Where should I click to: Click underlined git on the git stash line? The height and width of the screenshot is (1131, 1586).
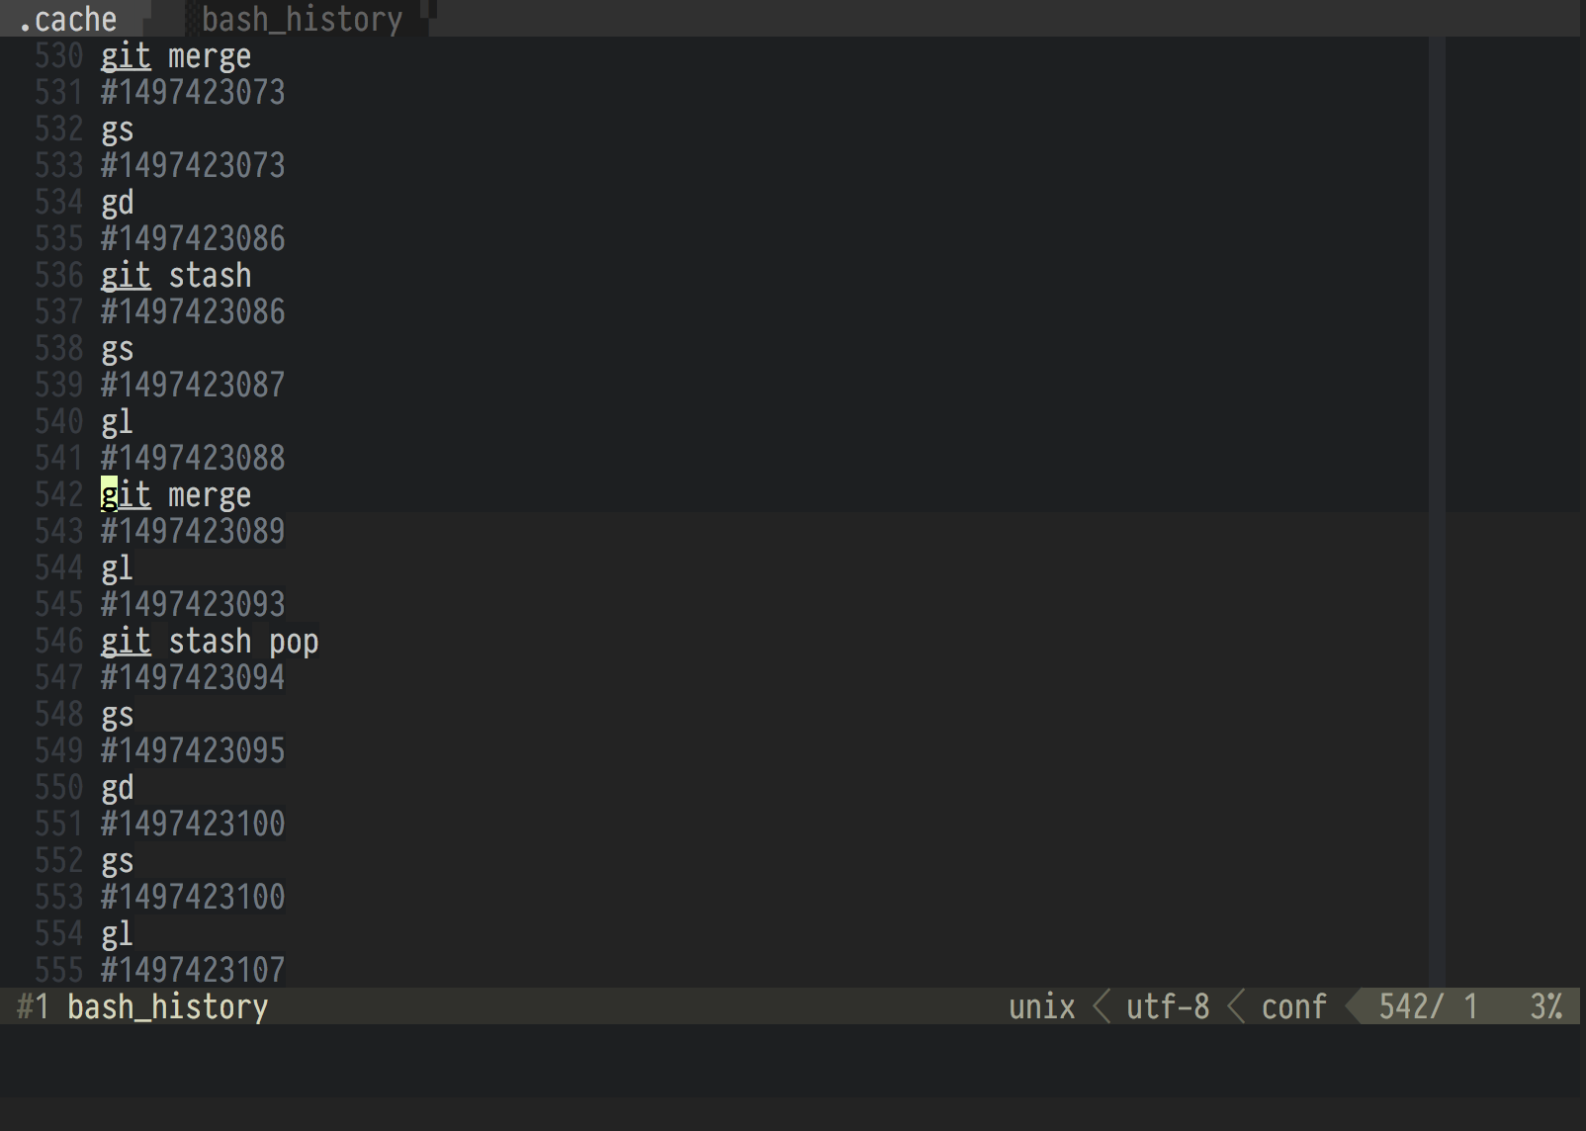(126, 275)
